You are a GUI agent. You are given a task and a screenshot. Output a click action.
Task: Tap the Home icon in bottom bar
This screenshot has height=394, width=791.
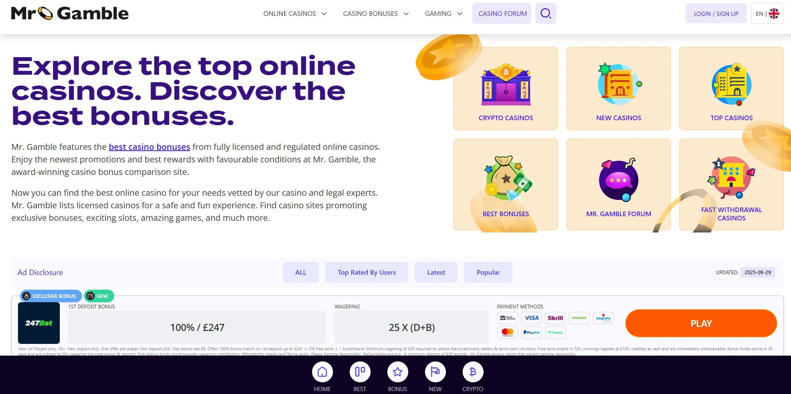point(322,372)
